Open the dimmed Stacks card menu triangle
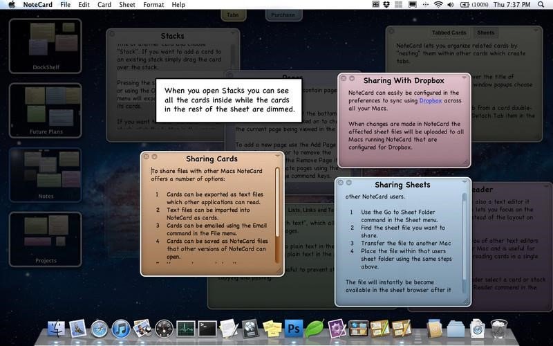The height and width of the screenshot is (346, 553). (233, 33)
